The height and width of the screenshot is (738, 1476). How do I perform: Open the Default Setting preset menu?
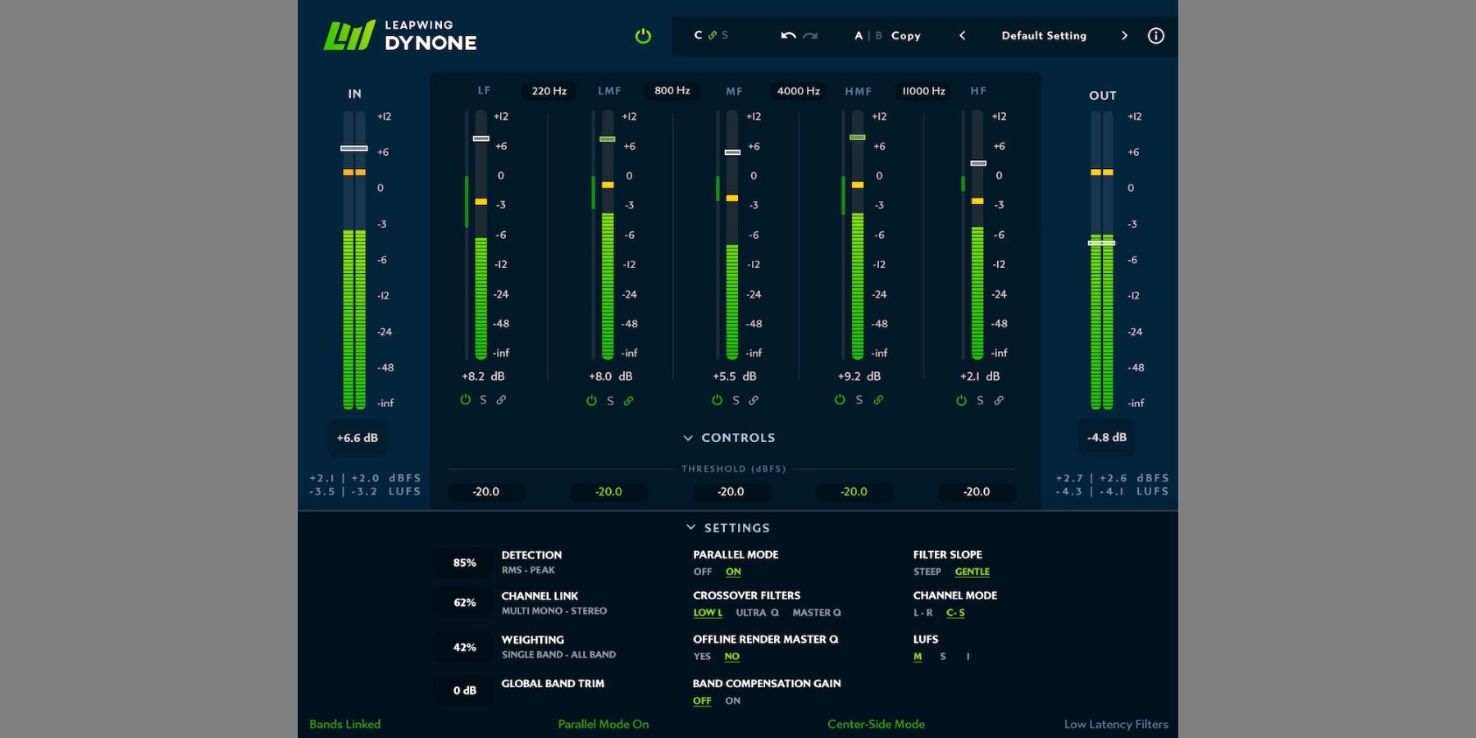pos(1043,36)
